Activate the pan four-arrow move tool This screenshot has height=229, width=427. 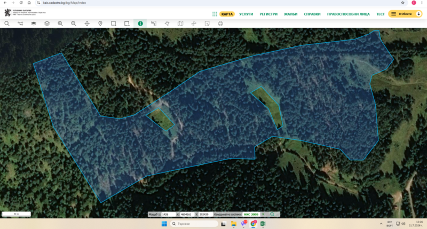coord(87,23)
